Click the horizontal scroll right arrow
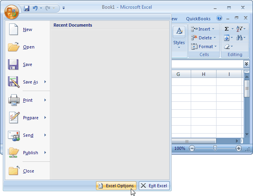Screen dimensions: 253x196 coord(237,141)
